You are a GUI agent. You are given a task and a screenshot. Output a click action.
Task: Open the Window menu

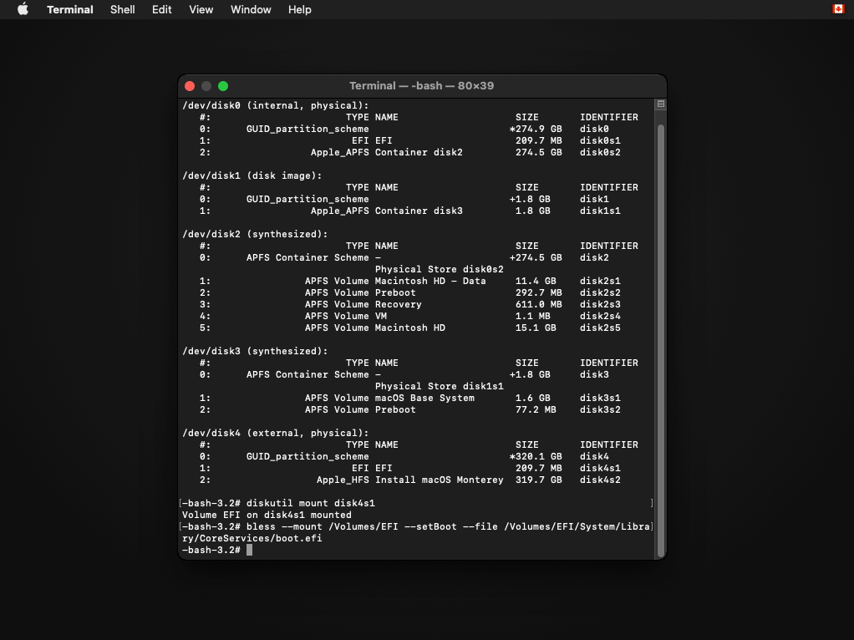(x=251, y=9)
